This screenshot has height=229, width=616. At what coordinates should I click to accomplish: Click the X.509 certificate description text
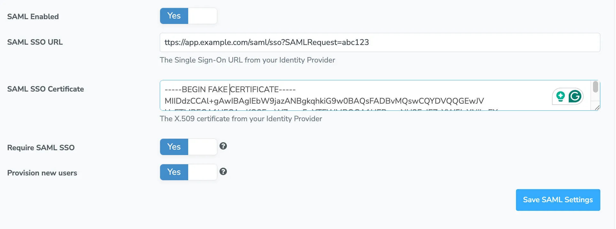click(x=241, y=118)
